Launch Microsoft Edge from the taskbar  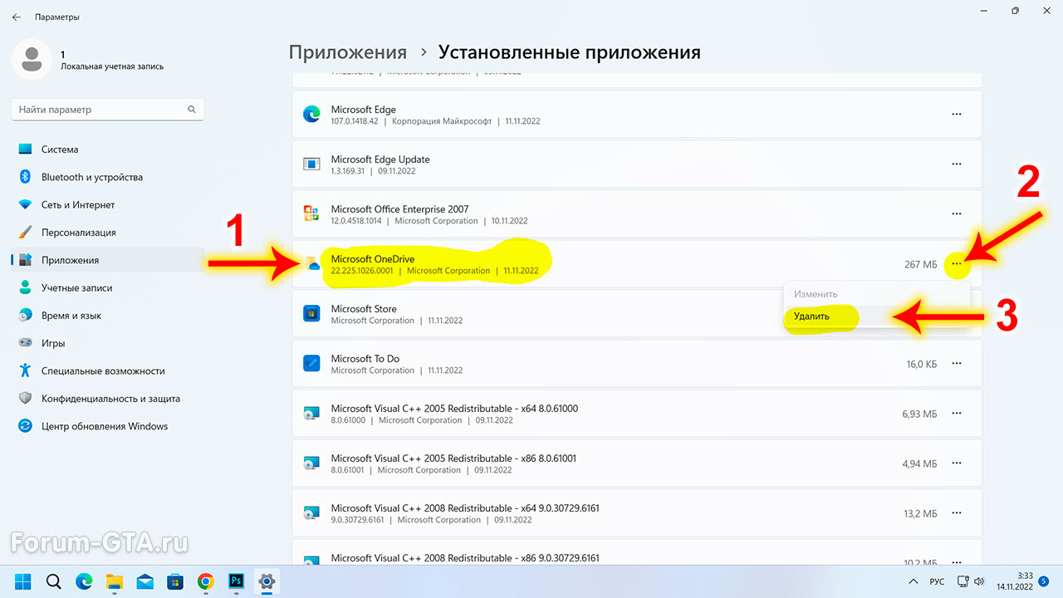click(x=84, y=581)
